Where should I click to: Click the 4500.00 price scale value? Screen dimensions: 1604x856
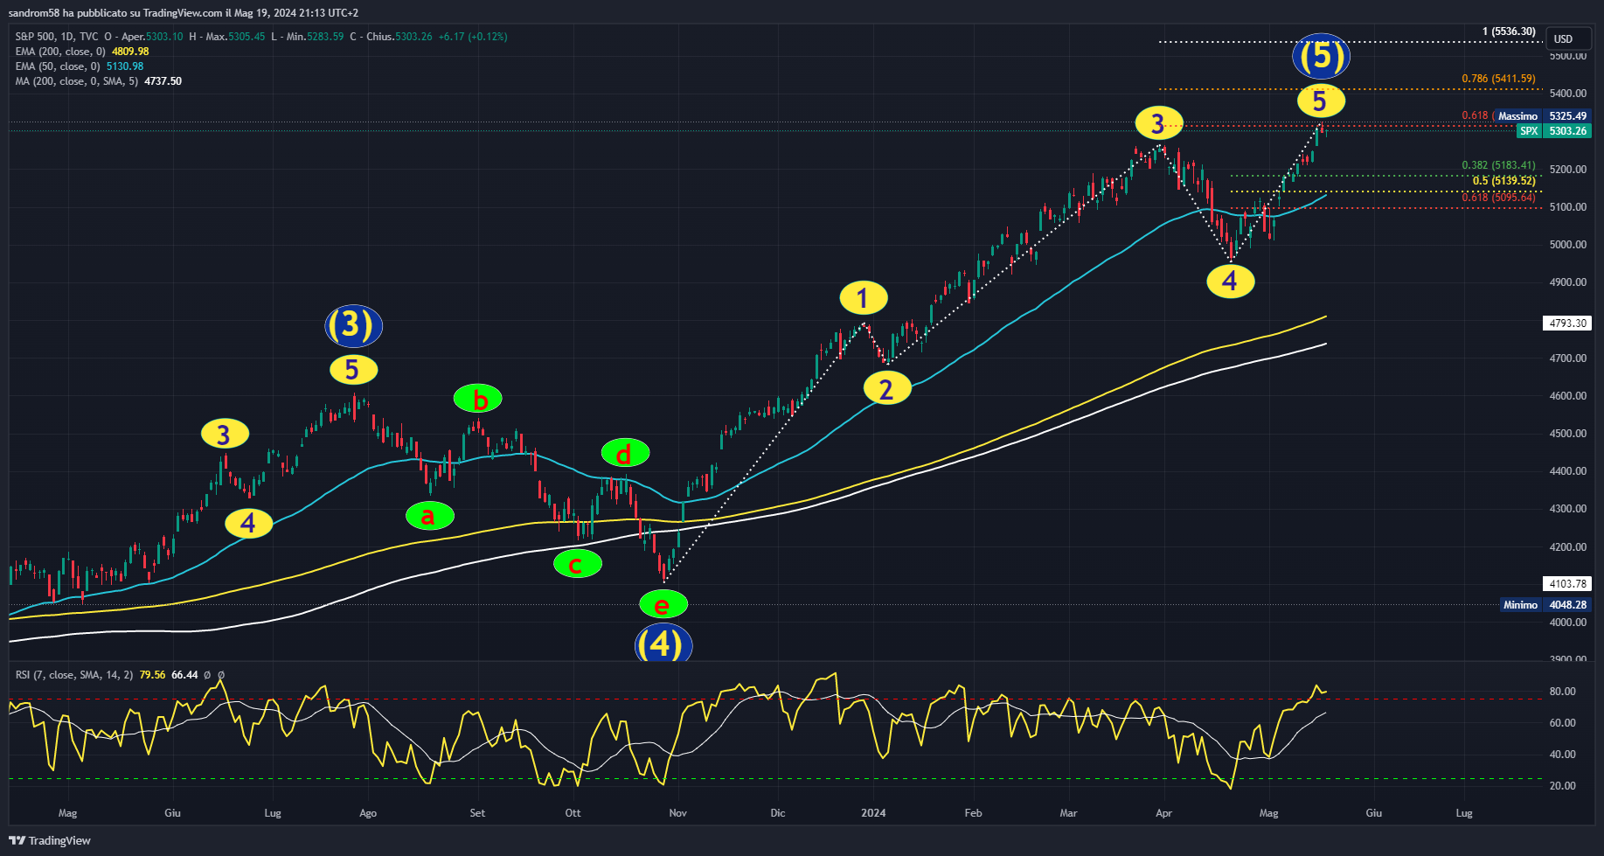tap(1567, 434)
